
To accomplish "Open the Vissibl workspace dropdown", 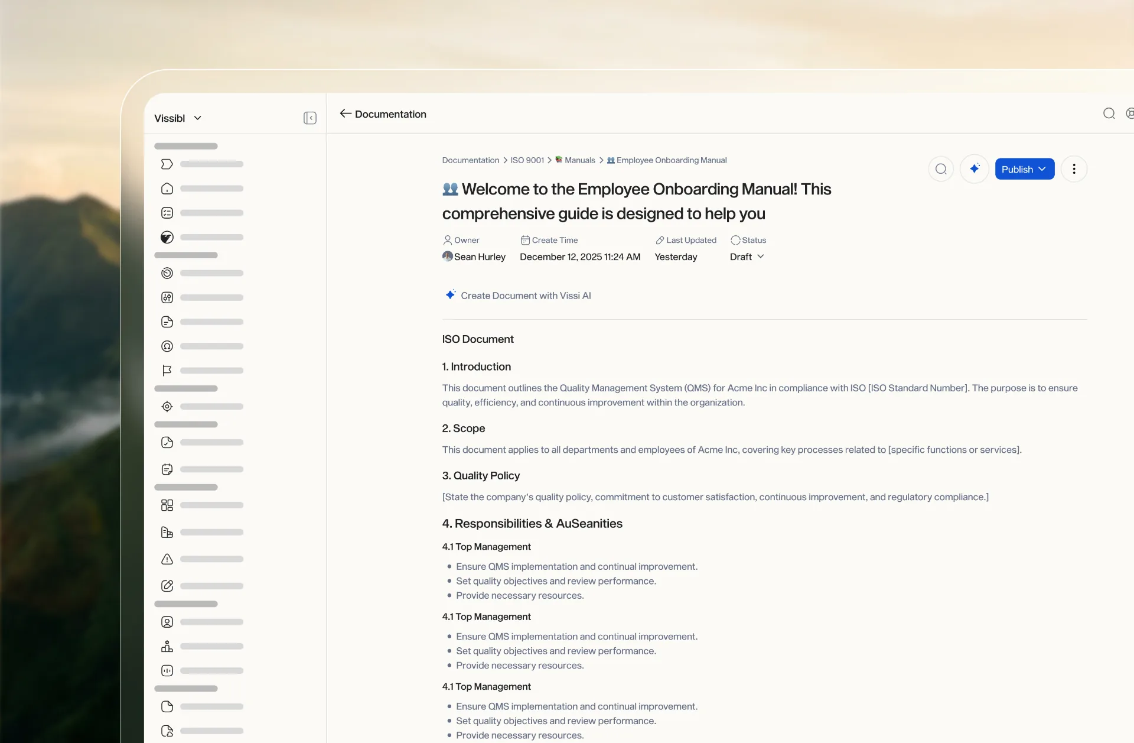I will pos(178,118).
